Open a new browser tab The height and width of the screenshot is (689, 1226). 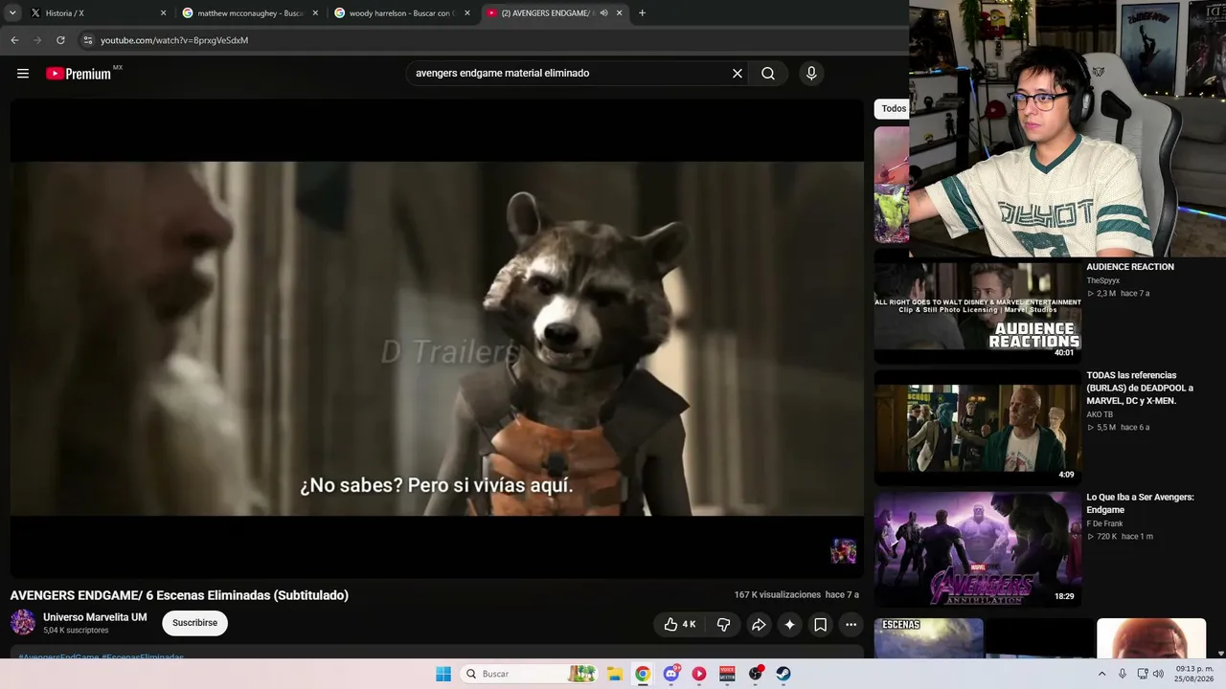tap(642, 13)
